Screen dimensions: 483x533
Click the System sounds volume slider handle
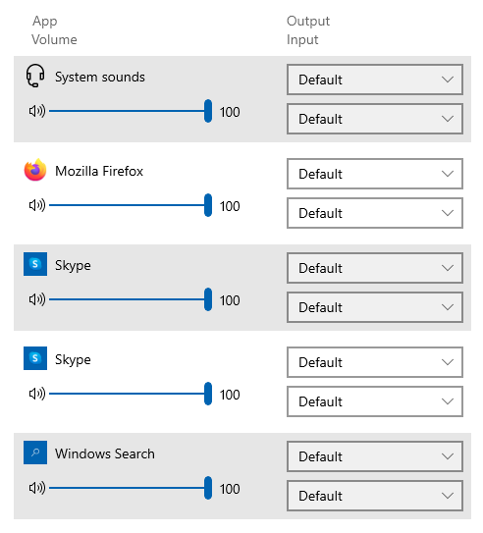(x=208, y=111)
